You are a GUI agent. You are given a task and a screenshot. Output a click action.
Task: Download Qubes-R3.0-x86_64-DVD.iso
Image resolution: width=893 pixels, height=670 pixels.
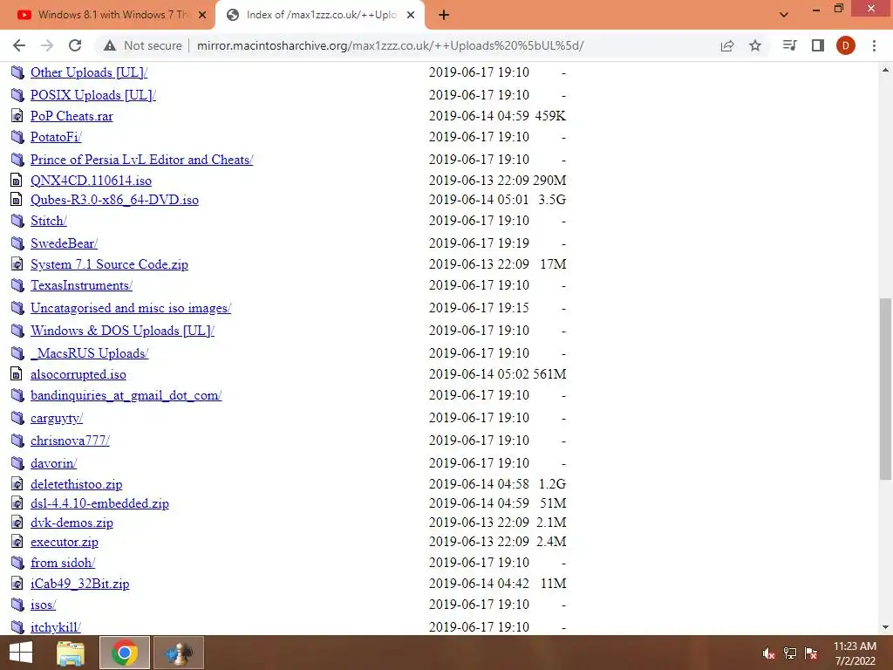114,200
